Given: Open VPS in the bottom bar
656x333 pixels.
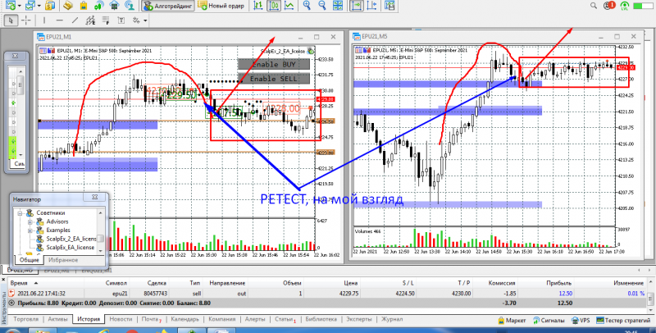Looking at the screenshot, I should coord(581,321).
